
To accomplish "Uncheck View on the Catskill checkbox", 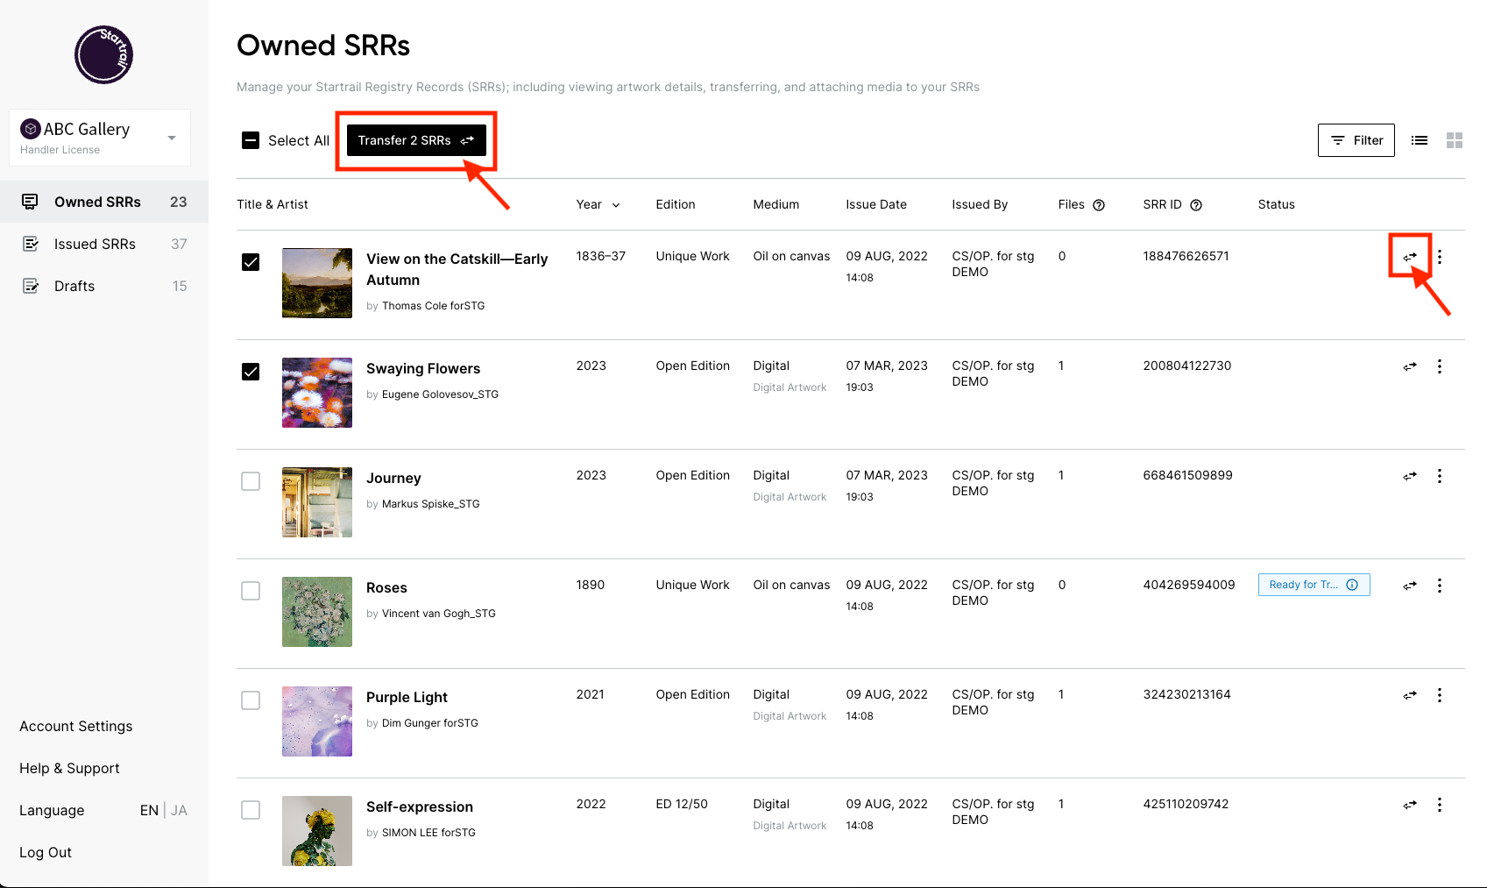I will coord(251,262).
